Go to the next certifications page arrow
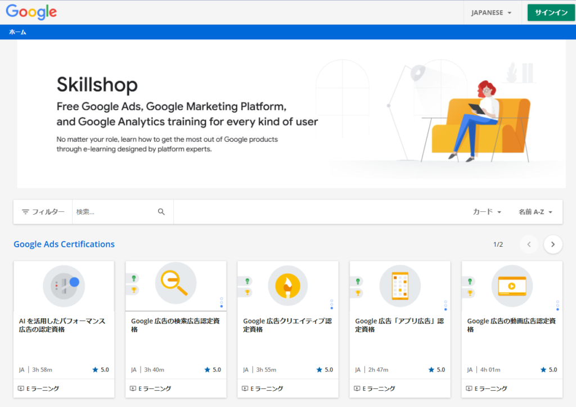The width and height of the screenshot is (576, 407). 553,245
